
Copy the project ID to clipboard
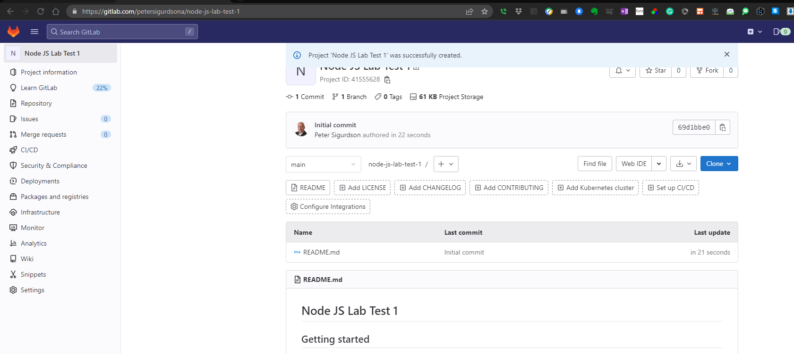[x=387, y=80]
